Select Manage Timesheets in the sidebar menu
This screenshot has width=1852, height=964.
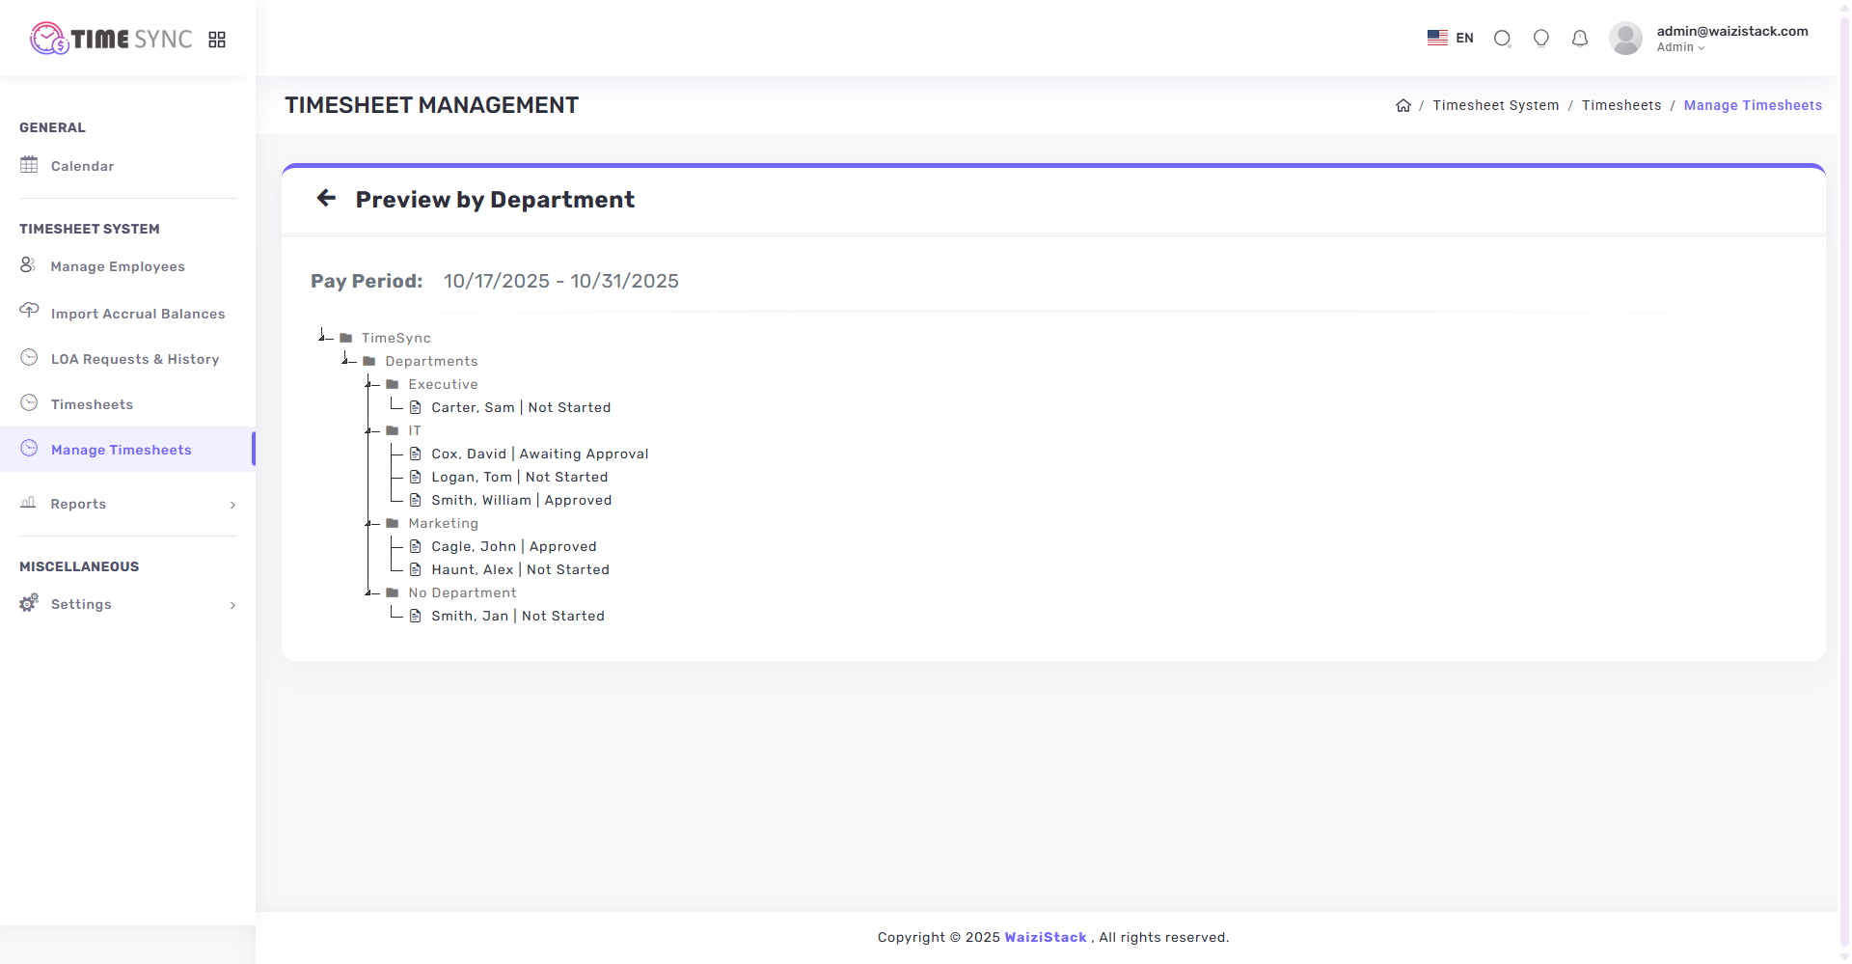[122, 450]
